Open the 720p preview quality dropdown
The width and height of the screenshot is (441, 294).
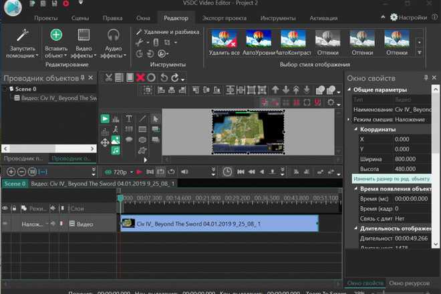pos(132,172)
